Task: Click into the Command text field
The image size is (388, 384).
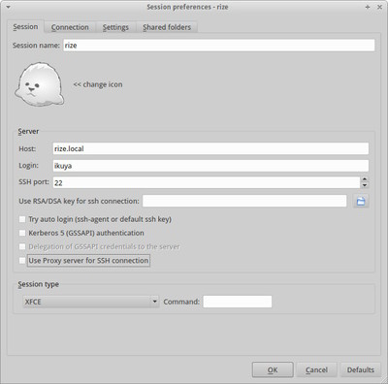Action: (x=238, y=302)
